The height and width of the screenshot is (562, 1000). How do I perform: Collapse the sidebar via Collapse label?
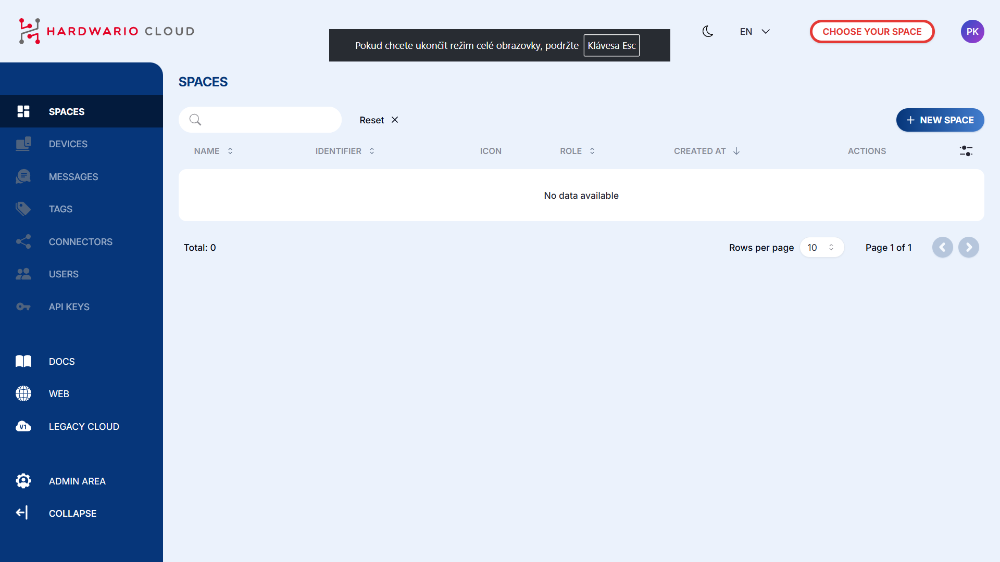click(x=72, y=514)
